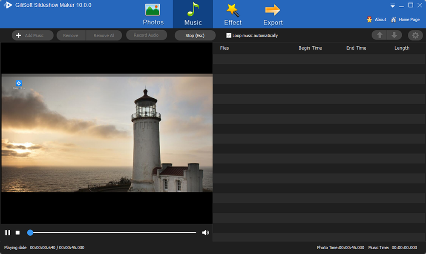Click the Length column header
This screenshot has height=254, width=426.
(402, 48)
